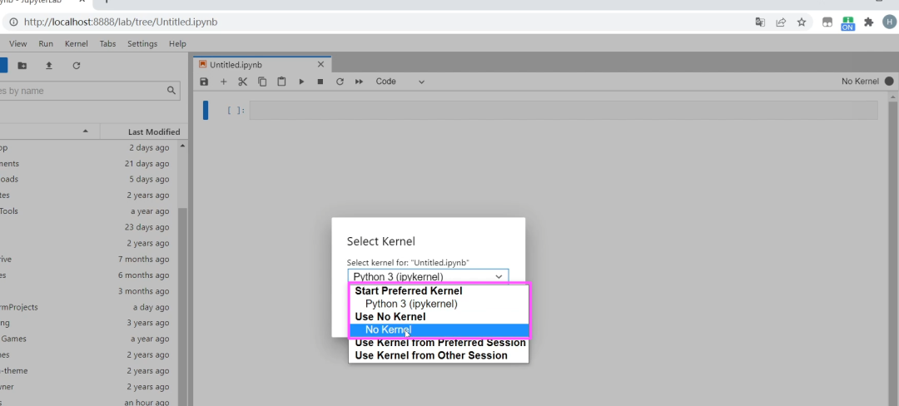Paste cells using the clipboard icon

281,82
